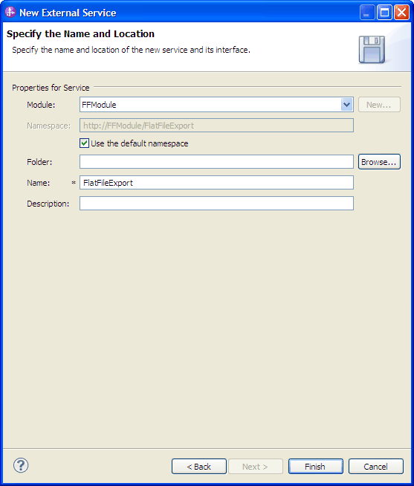Image resolution: width=414 pixels, height=486 pixels.
Task: Click the Name field containing FlatFileExport
Action: coord(216,183)
